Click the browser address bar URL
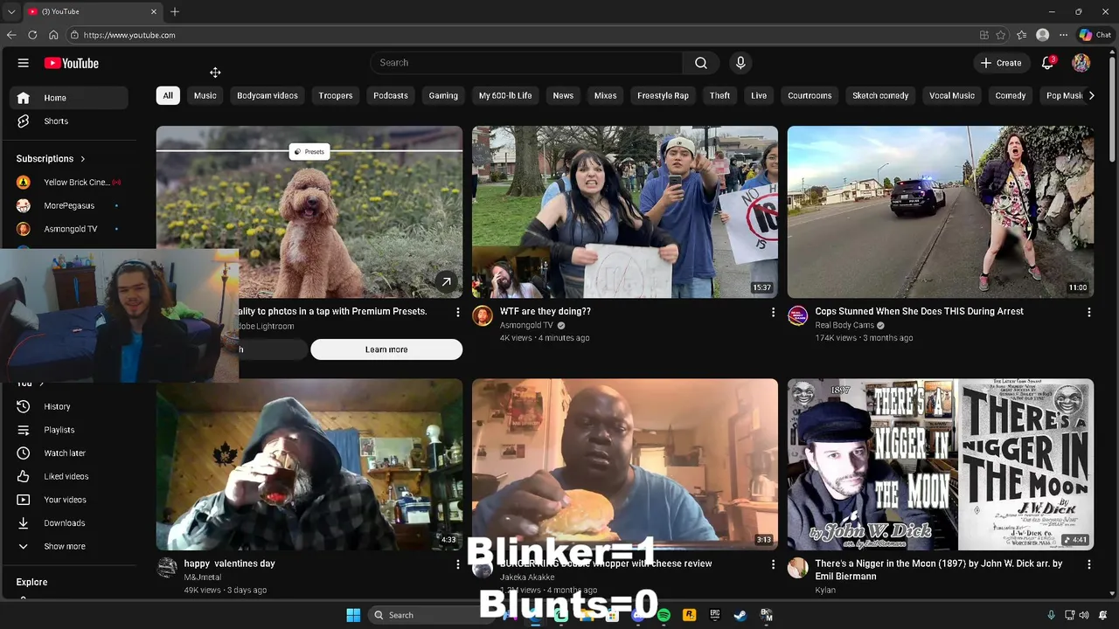 [x=129, y=35]
